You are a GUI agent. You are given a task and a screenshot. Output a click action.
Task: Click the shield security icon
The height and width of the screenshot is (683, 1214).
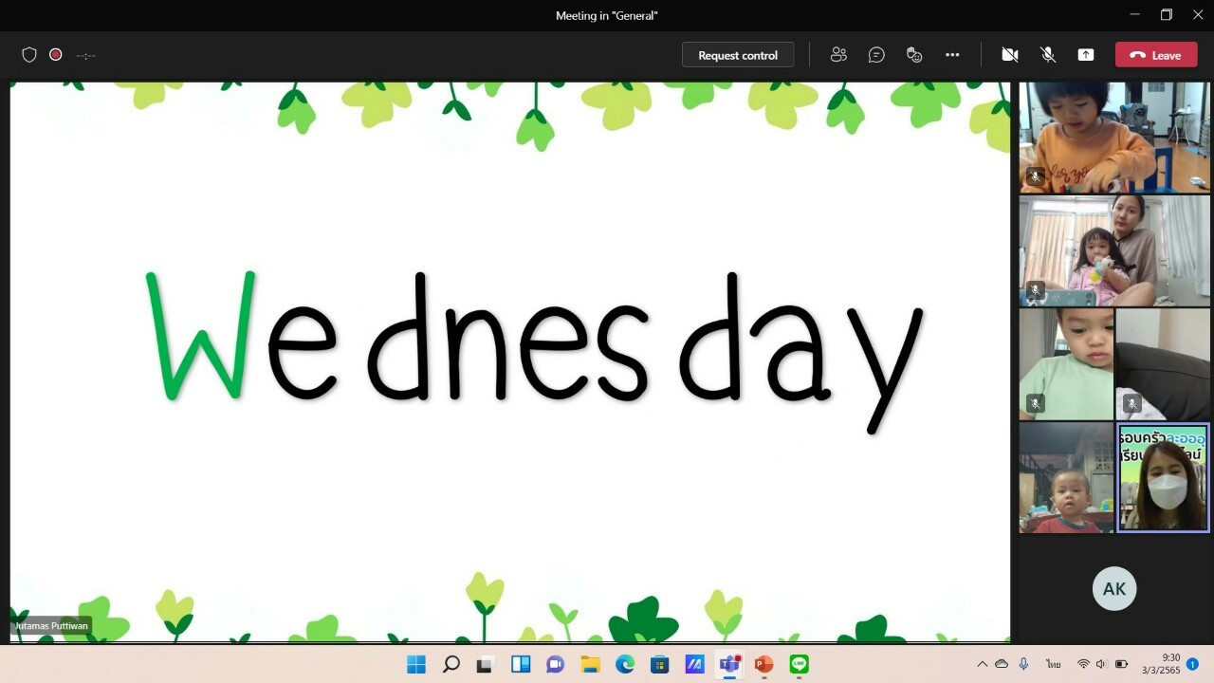(29, 55)
